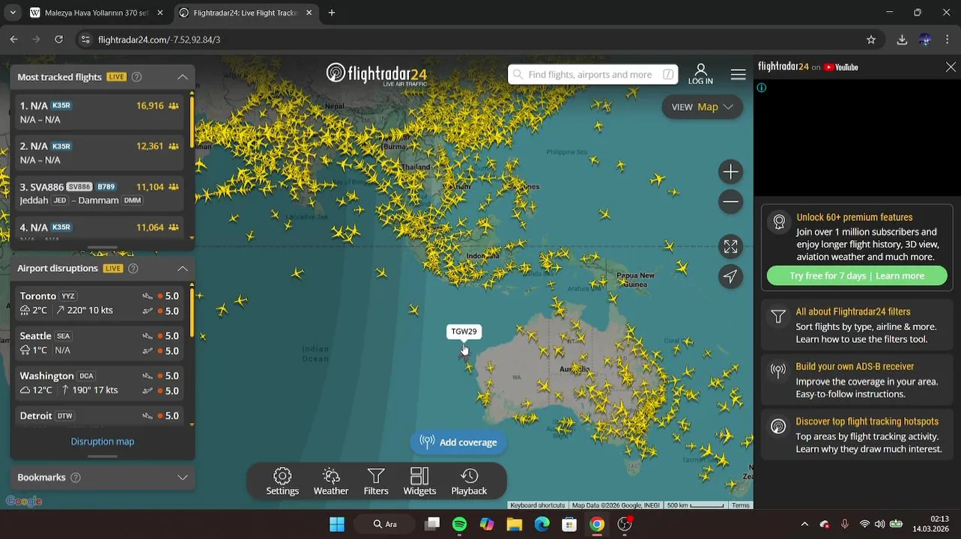Open the Settings gear in bottom toolbar
This screenshot has height=539, width=961.
(282, 481)
